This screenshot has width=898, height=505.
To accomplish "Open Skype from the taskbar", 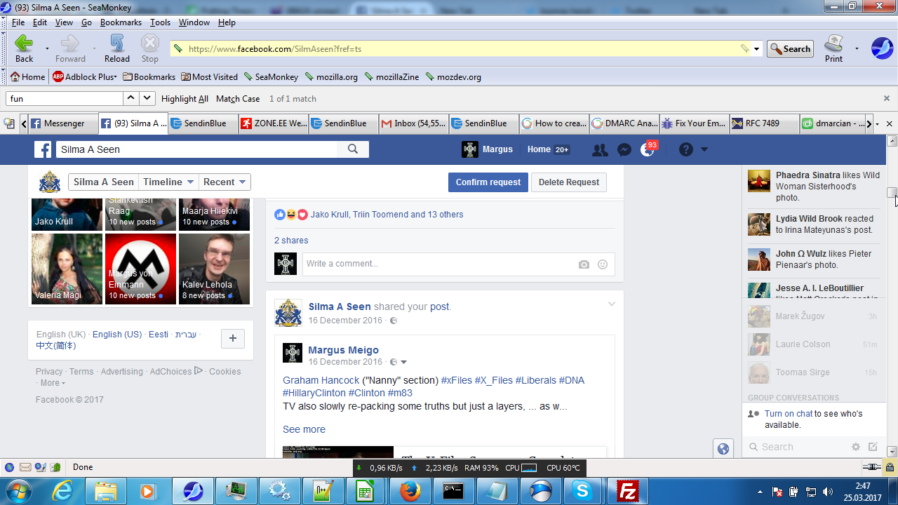I will (582, 491).
